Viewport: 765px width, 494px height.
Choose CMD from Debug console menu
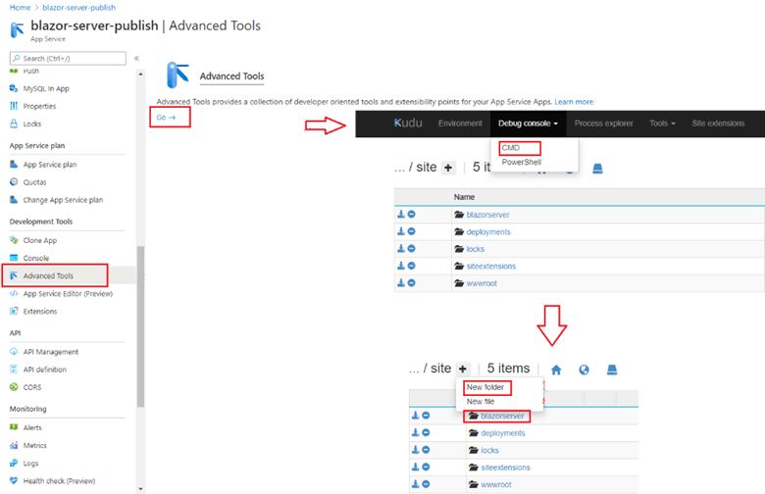(x=511, y=148)
